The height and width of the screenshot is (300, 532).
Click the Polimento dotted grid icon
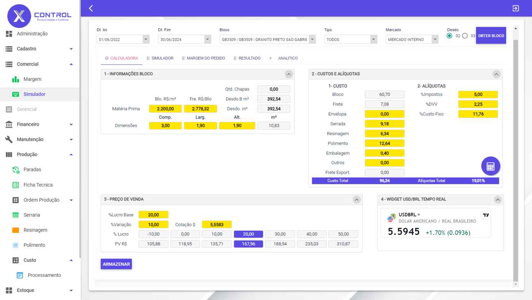point(15,245)
